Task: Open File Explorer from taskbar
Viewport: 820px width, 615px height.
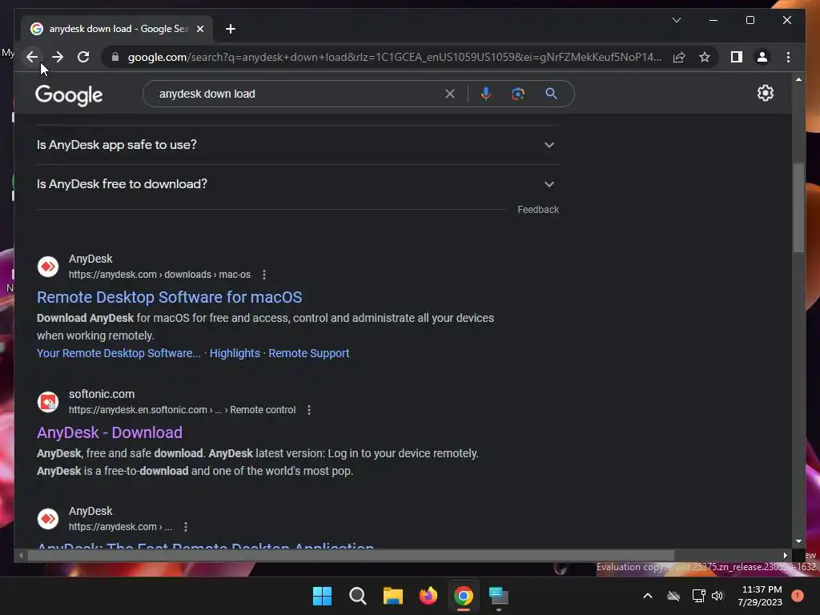Action: coord(392,596)
